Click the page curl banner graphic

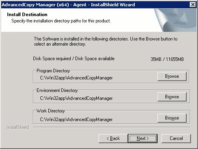tap(176, 20)
